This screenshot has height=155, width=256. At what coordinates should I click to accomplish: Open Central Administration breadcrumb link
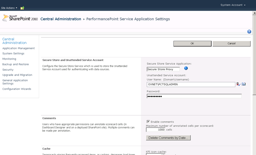tap(61, 19)
